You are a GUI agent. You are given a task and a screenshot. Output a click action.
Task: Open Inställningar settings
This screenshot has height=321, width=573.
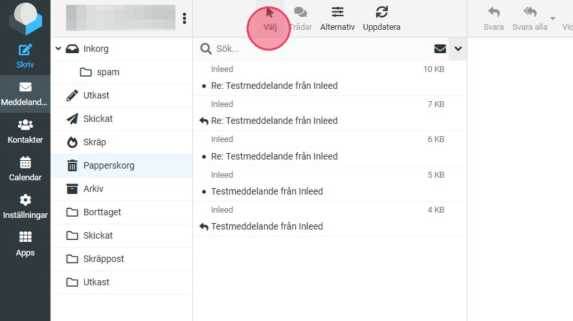[25, 206]
